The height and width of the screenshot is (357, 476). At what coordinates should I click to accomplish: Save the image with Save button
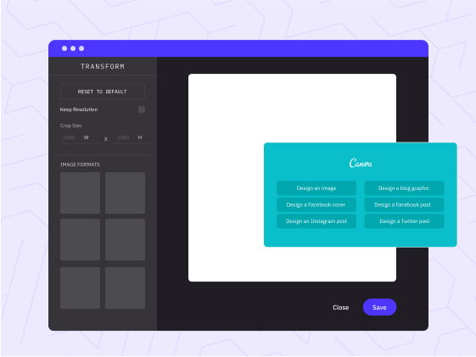point(379,307)
